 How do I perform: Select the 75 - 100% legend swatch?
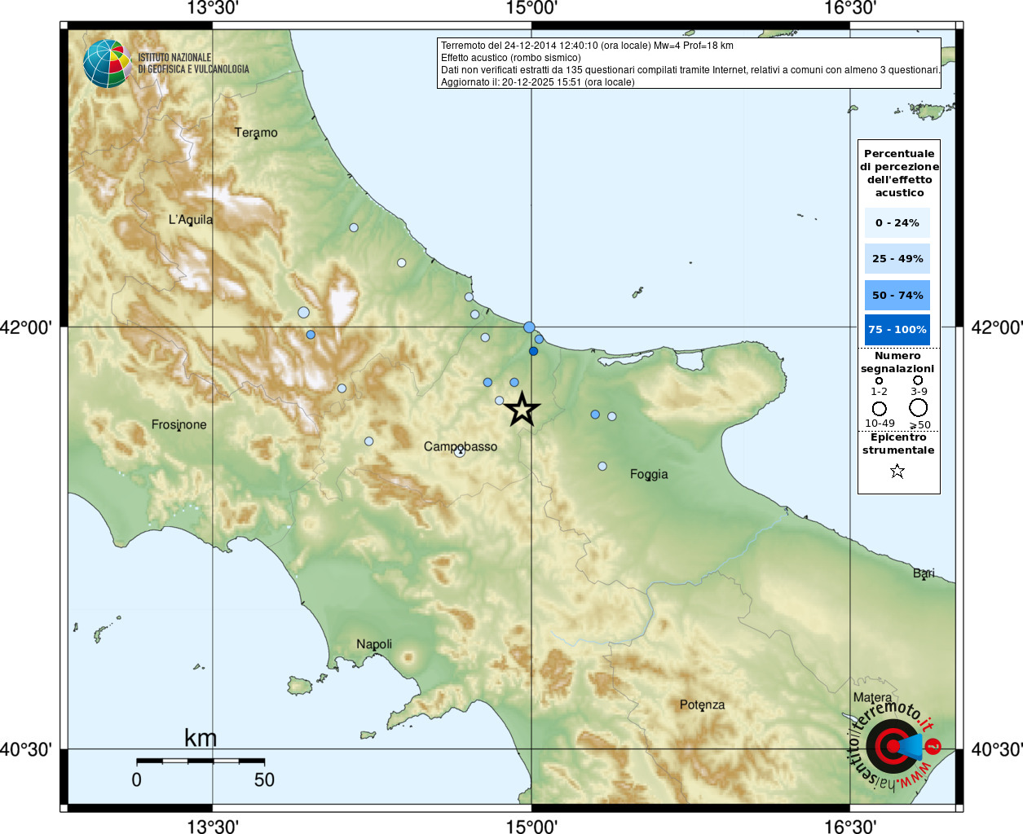pos(897,330)
